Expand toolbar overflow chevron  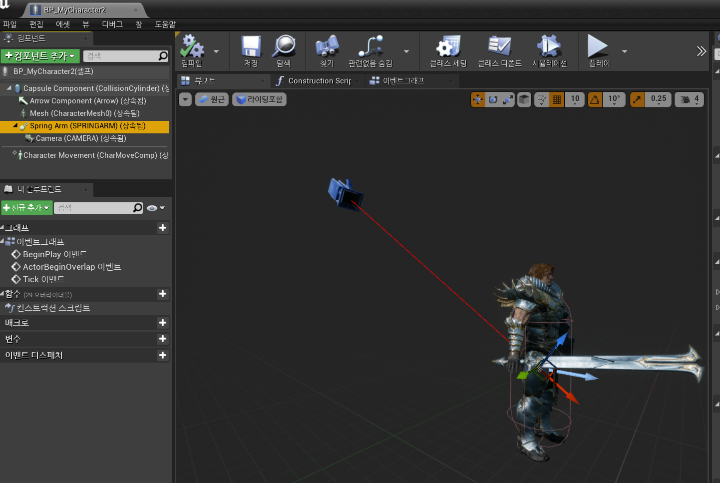[x=702, y=51]
